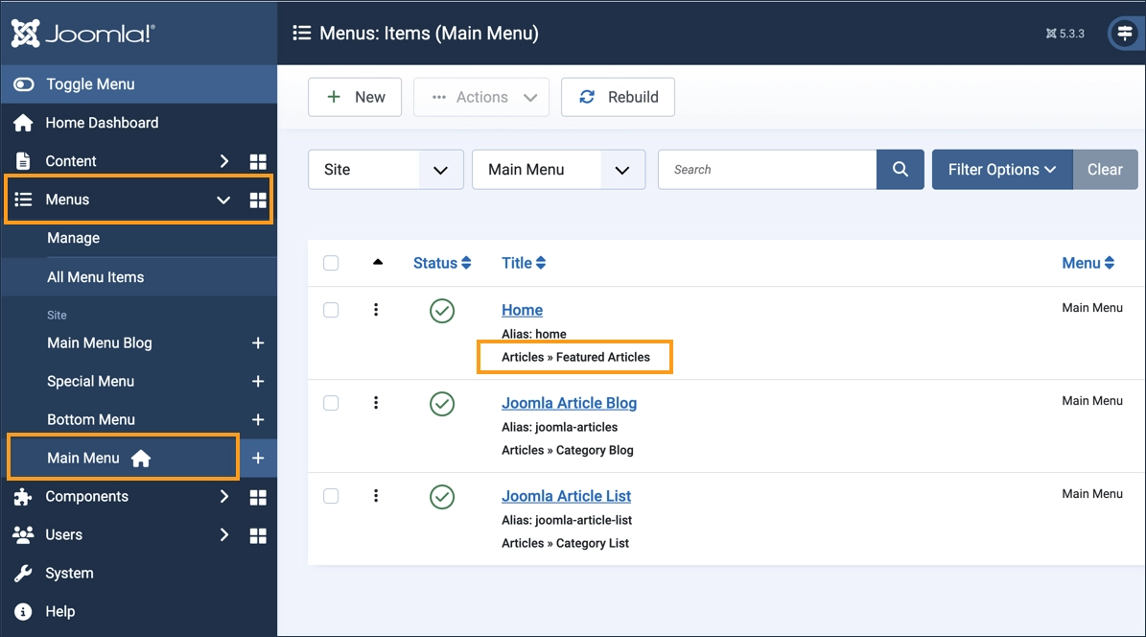Click the Joomla logo
Image resolution: width=1146 pixels, height=637 pixels.
tap(82, 32)
